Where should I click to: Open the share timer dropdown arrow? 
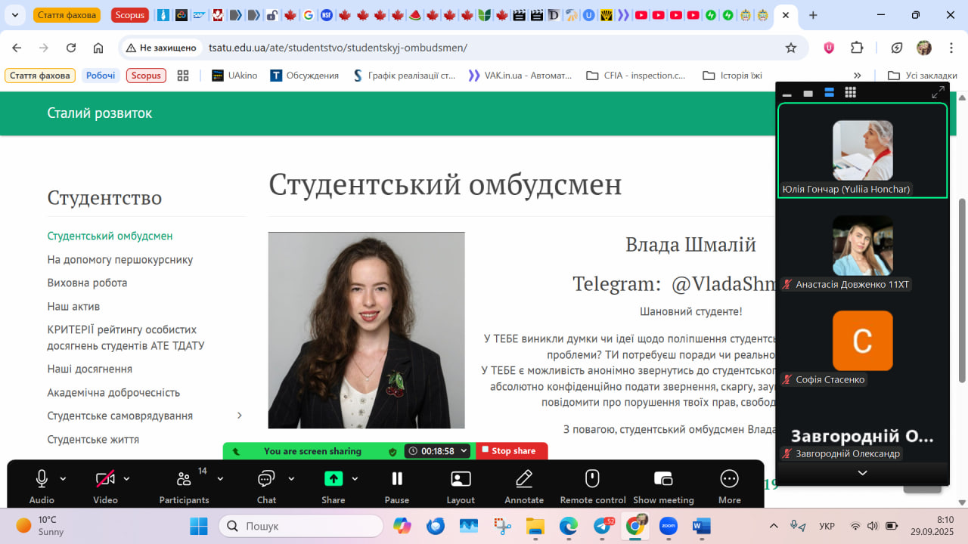click(x=464, y=451)
